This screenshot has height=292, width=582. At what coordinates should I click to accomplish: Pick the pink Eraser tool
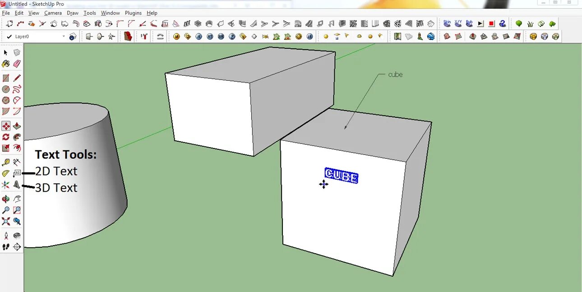17,64
